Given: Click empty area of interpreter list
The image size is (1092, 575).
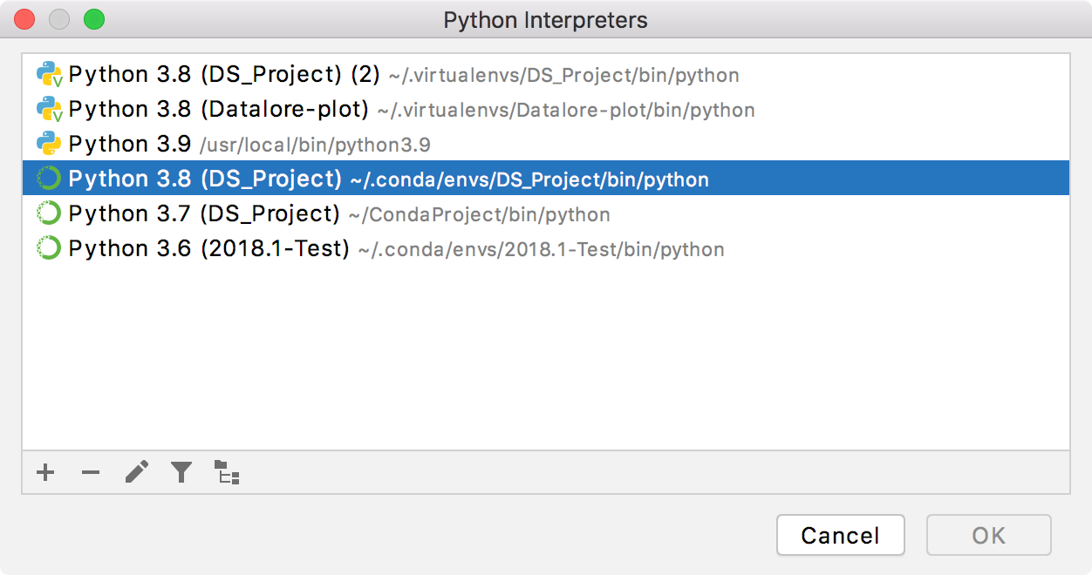Looking at the screenshot, I should [545, 357].
